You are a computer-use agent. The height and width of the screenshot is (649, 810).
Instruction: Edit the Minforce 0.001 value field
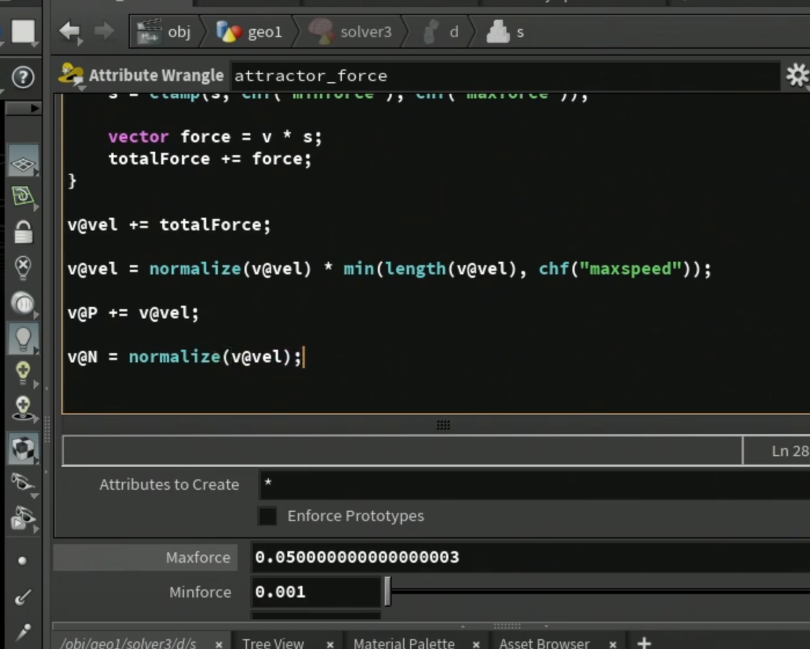(x=316, y=592)
